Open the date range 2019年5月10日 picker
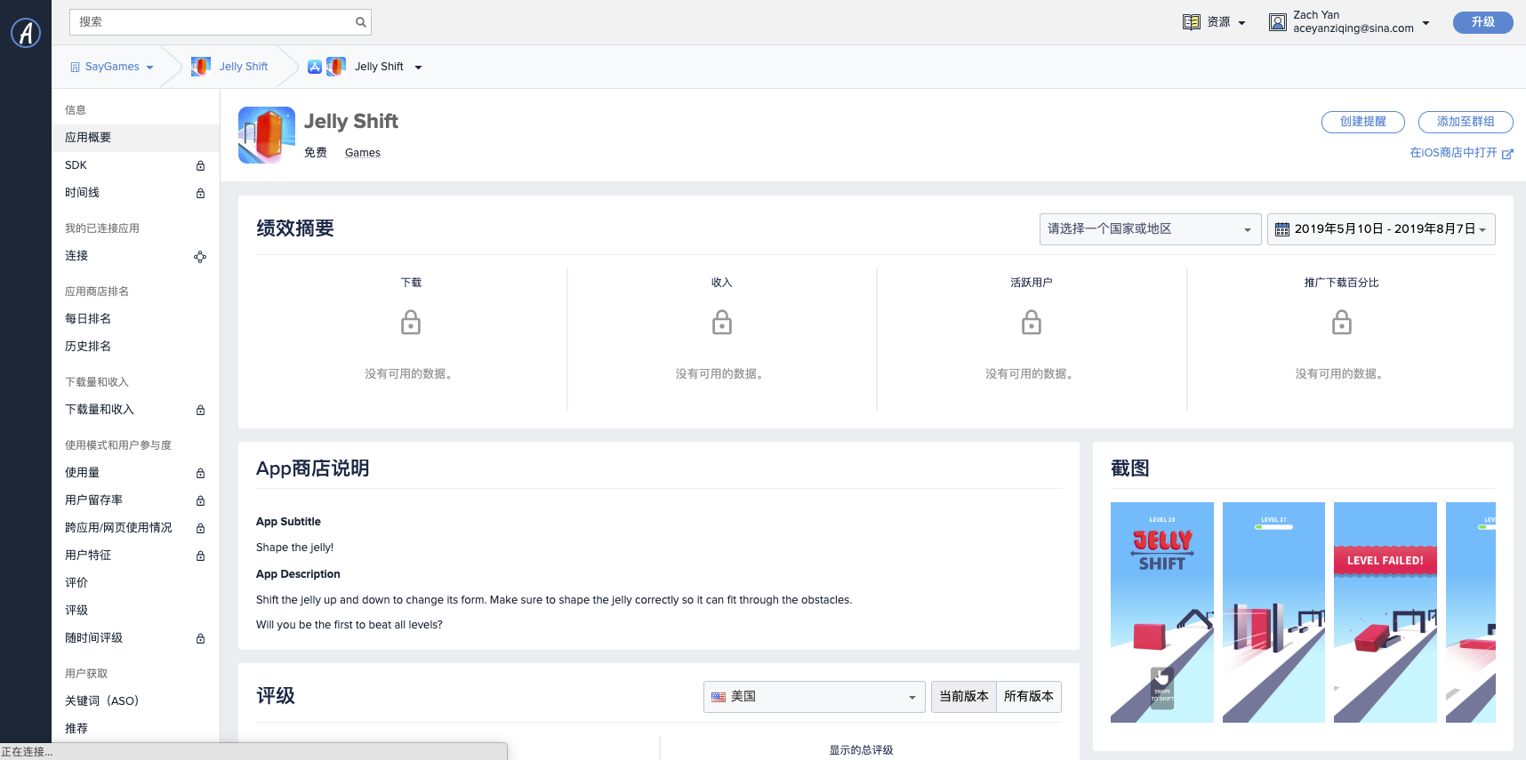Viewport: 1526px width, 760px height. pyautogui.click(x=1381, y=229)
